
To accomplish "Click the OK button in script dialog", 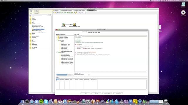I will [85, 93].
